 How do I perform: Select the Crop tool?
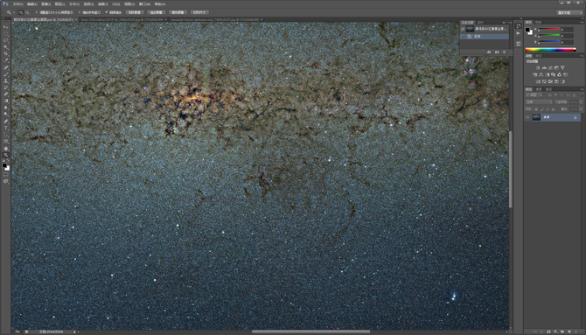coord(5,54)
